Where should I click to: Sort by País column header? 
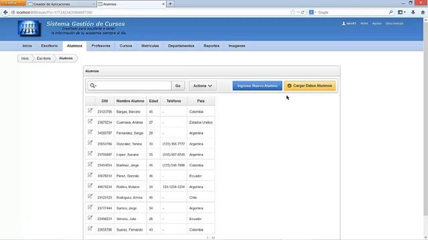201,101
